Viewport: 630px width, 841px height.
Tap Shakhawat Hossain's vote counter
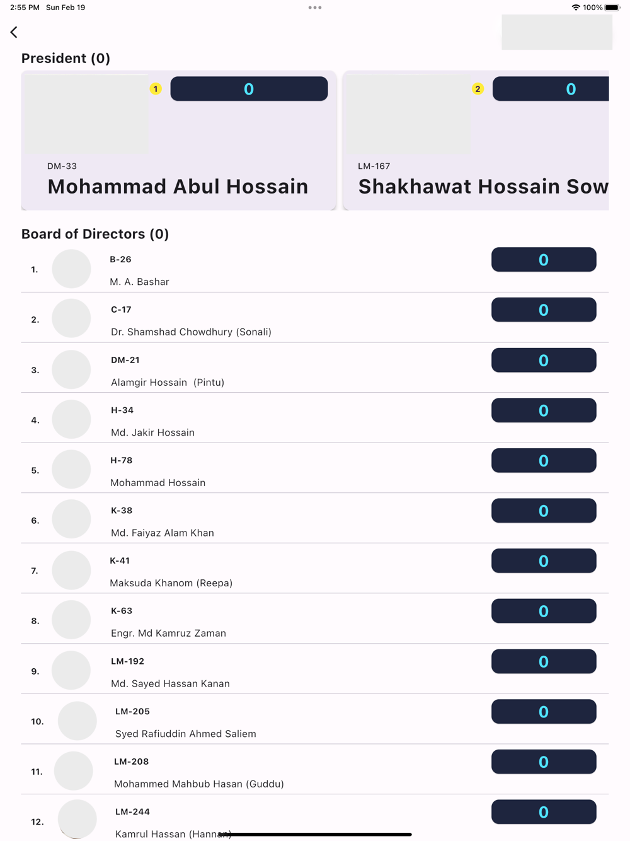pyautogui.click(x=551, y=89)
